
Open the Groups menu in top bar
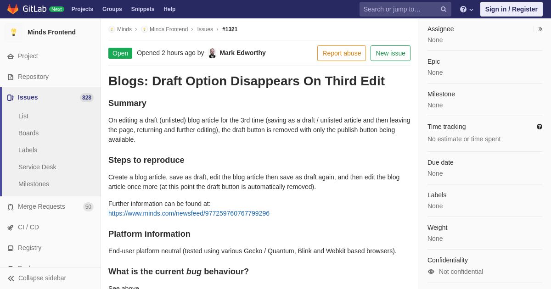pyautogui.click(x=112, y=9)
